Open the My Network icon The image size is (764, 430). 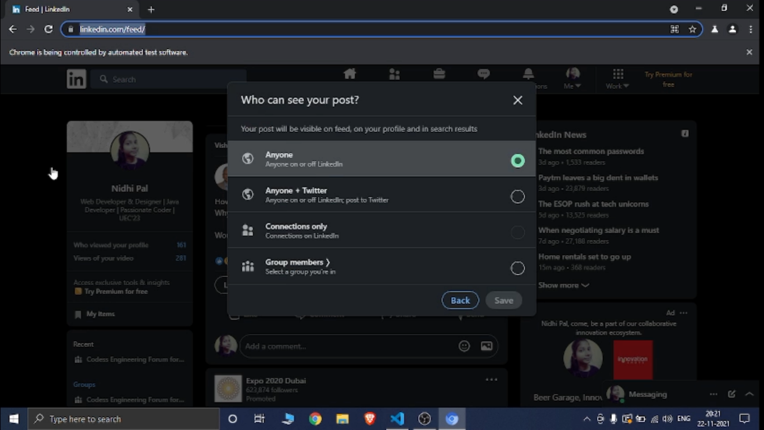394,74
